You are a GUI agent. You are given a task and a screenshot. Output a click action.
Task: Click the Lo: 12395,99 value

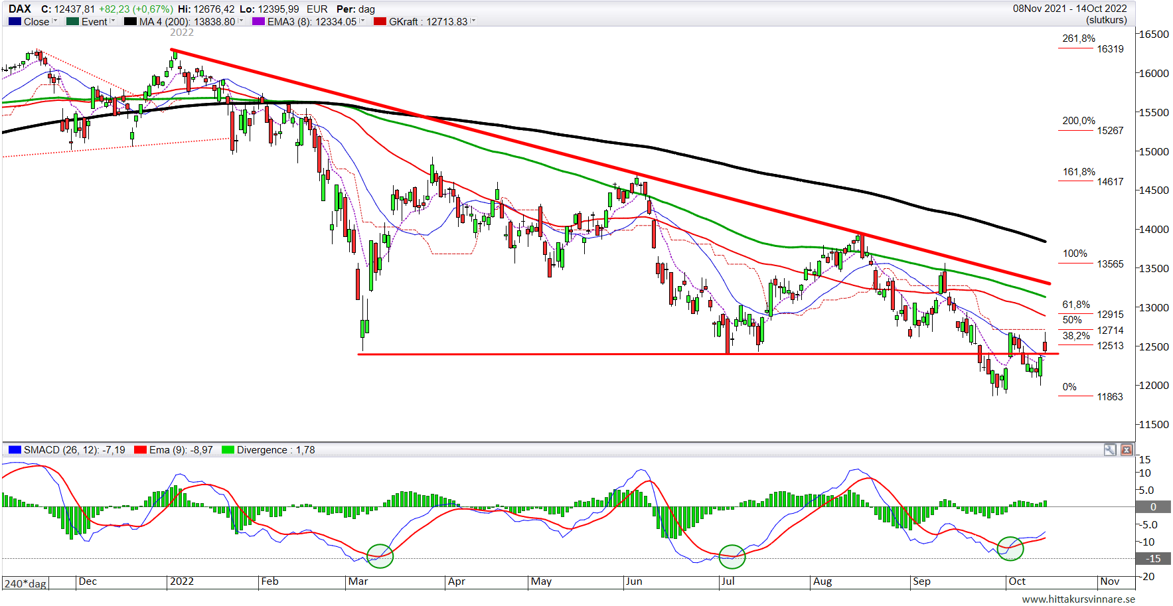[x=269, y=9]
